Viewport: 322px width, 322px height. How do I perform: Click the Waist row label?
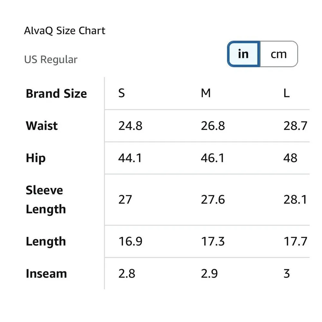(x=42, y=126)
